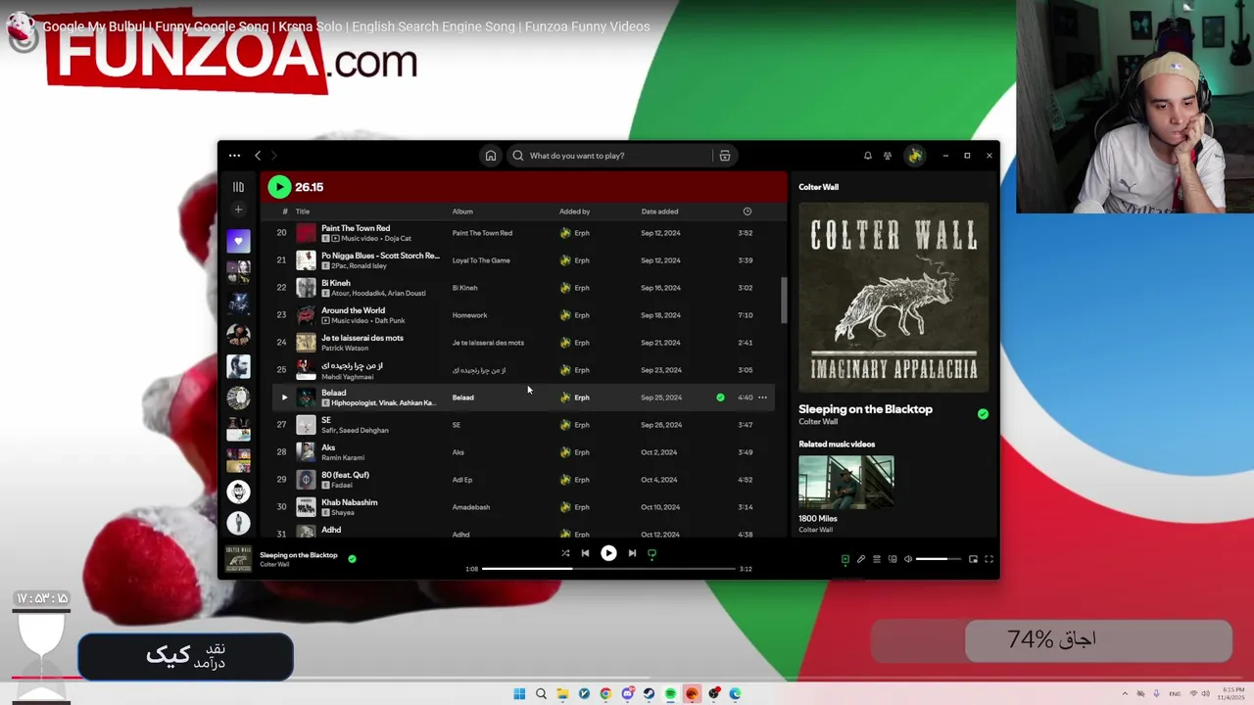Toggle shuffle in the player bar
Viewport: 1254px width, 705px height.
point(565,553)
